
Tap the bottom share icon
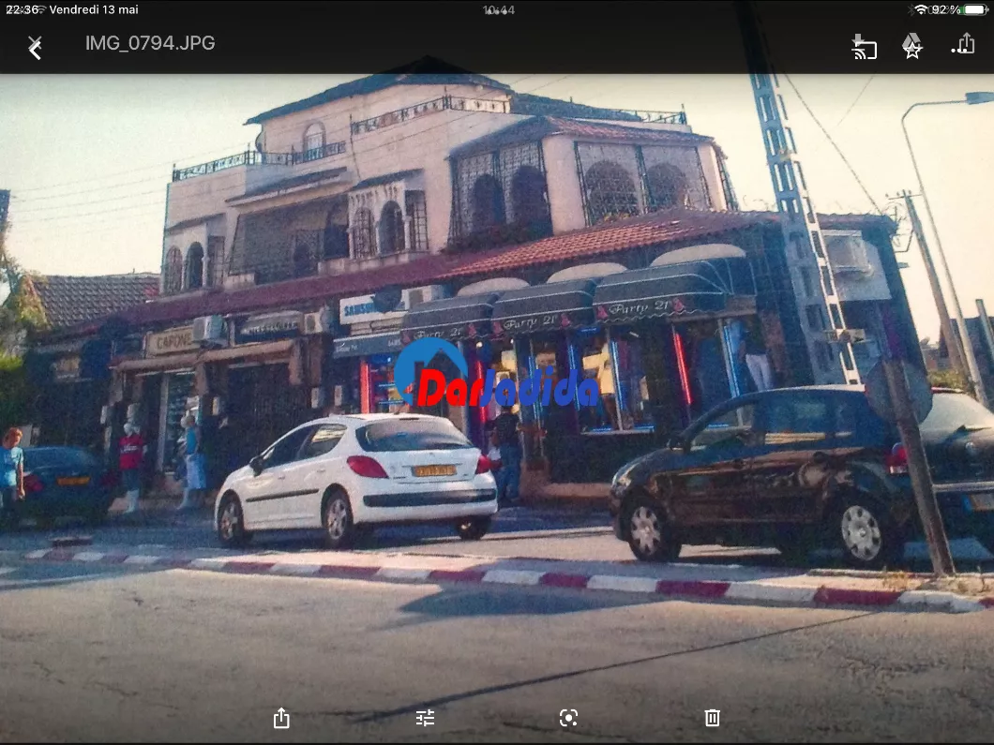(281, 718)
